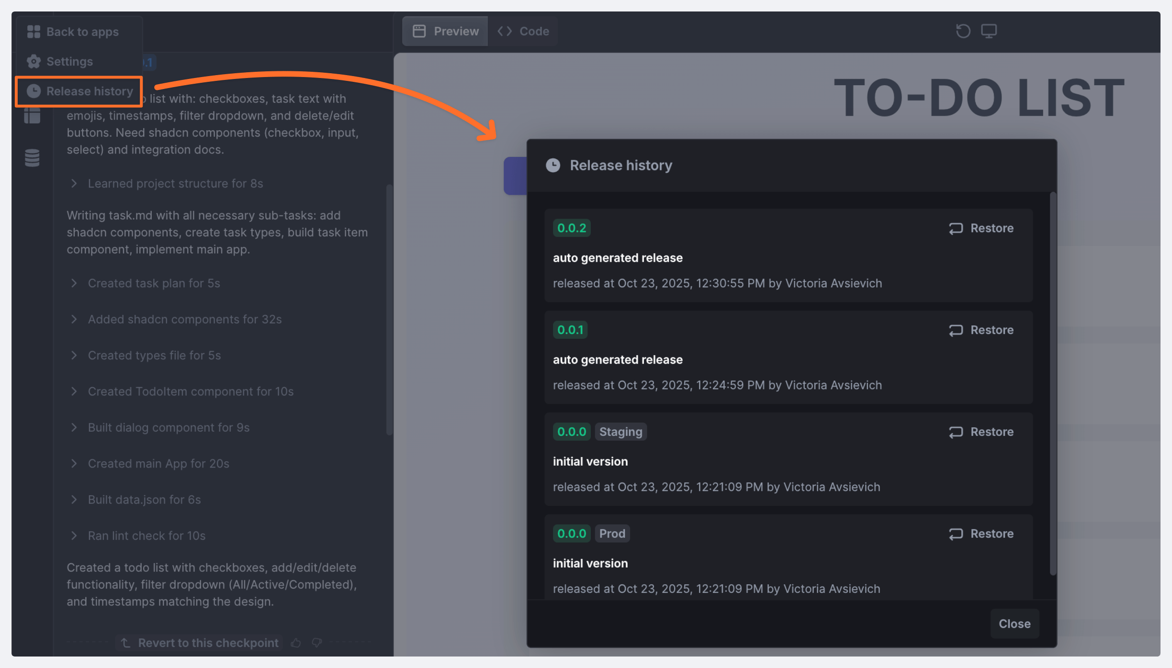Click the restore icon for version 0.0.2
The width and height of the screenshot is (1172, 668).
pos(956,228)
